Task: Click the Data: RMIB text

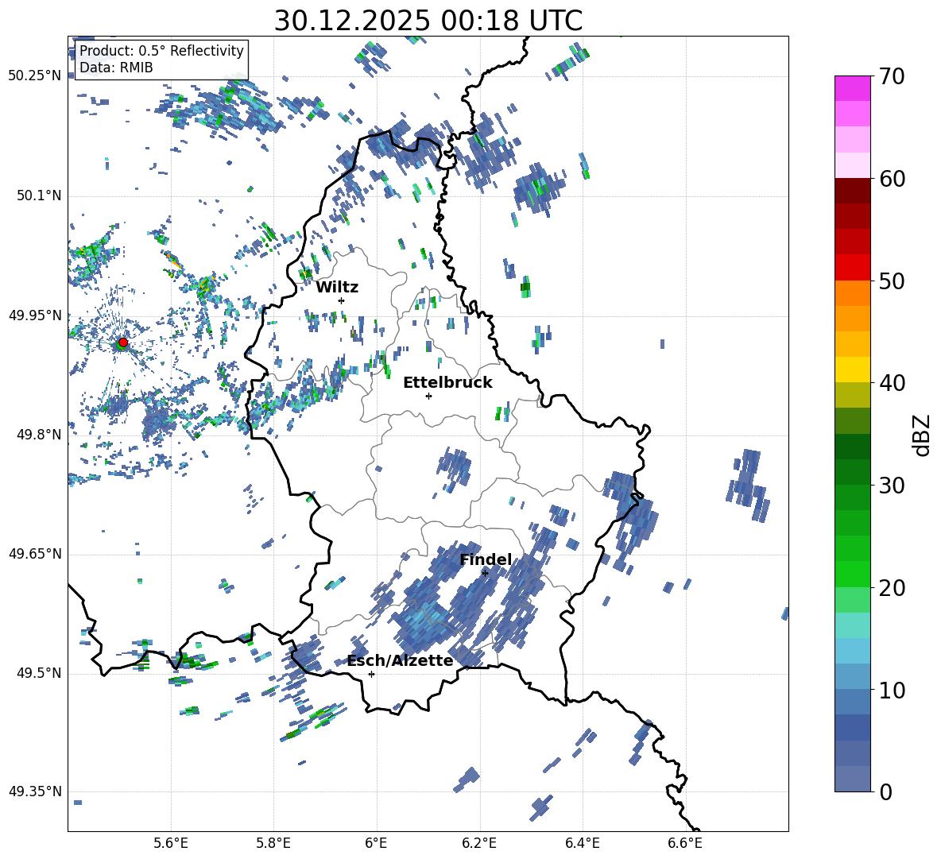Action: coord(116,68)
